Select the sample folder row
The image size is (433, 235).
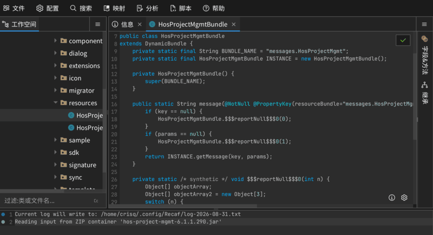point(51,140)
